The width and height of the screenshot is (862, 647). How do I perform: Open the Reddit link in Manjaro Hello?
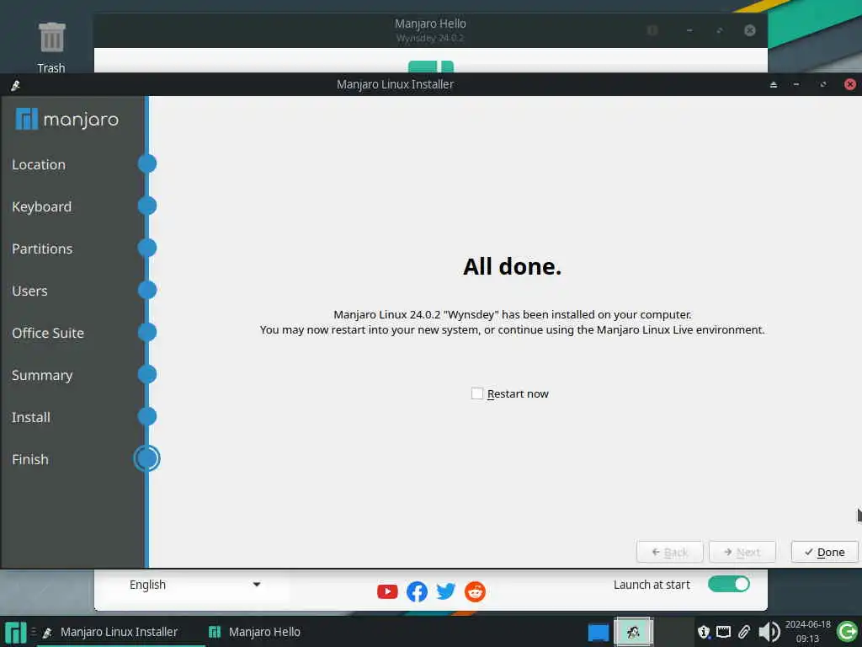point(475,592)
